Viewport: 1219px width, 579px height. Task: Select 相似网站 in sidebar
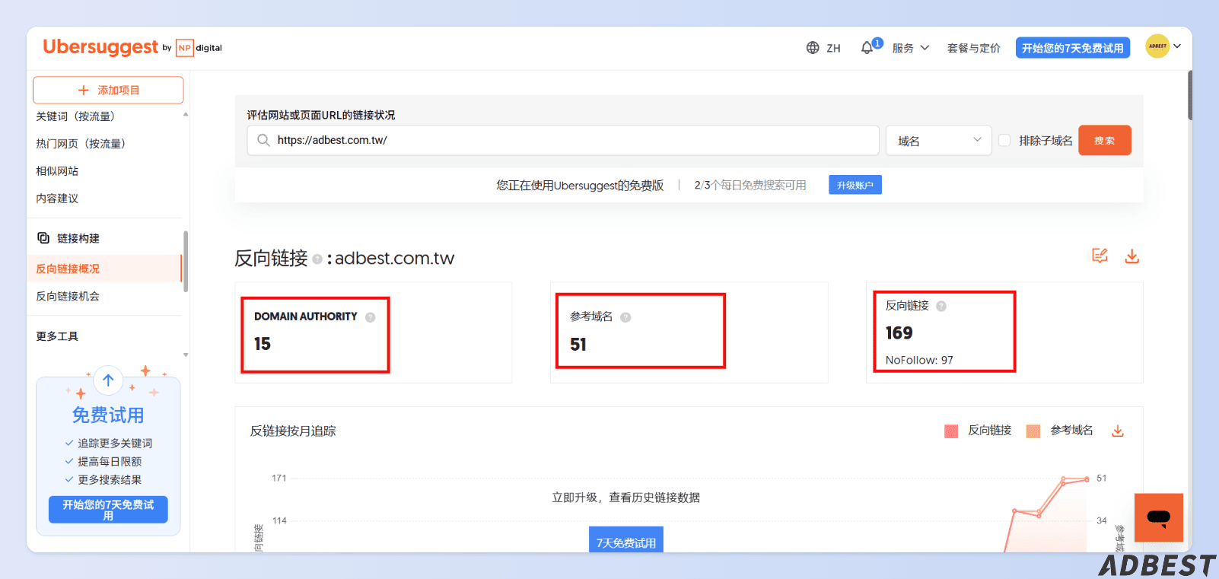click(57, 171)
